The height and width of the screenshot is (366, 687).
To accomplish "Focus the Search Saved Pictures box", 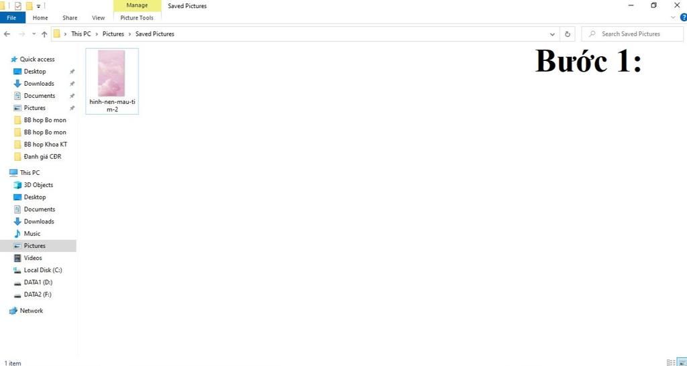I will click(x=632, y=34).
